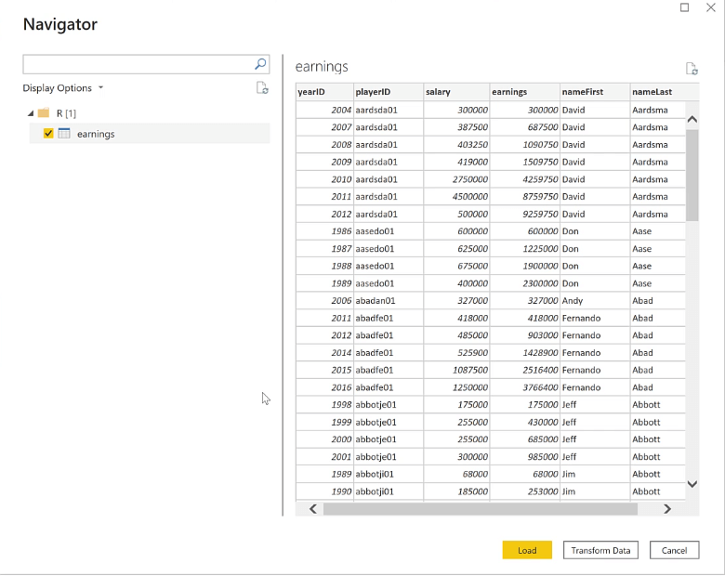Click the nameLast column header
Image resolution: width=725 pixels, height=576 pixels.
pos(665,92)
